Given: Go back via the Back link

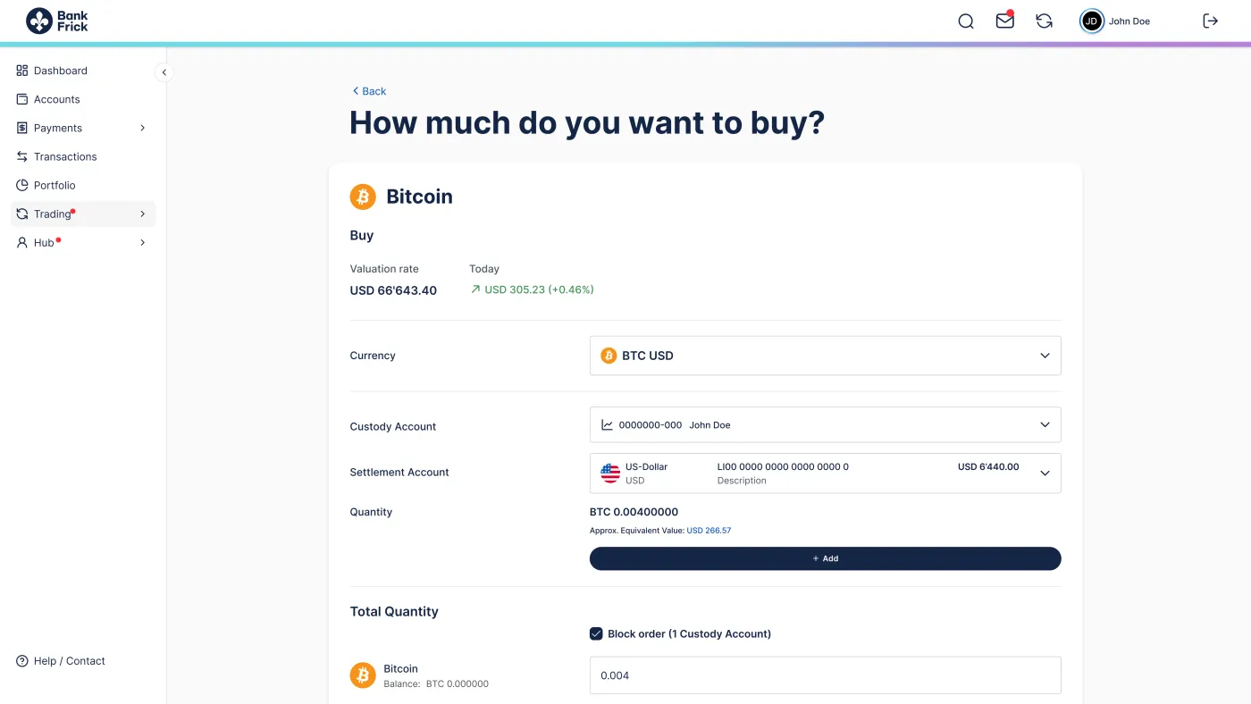Looking at the screenshot, I should 368,91.
